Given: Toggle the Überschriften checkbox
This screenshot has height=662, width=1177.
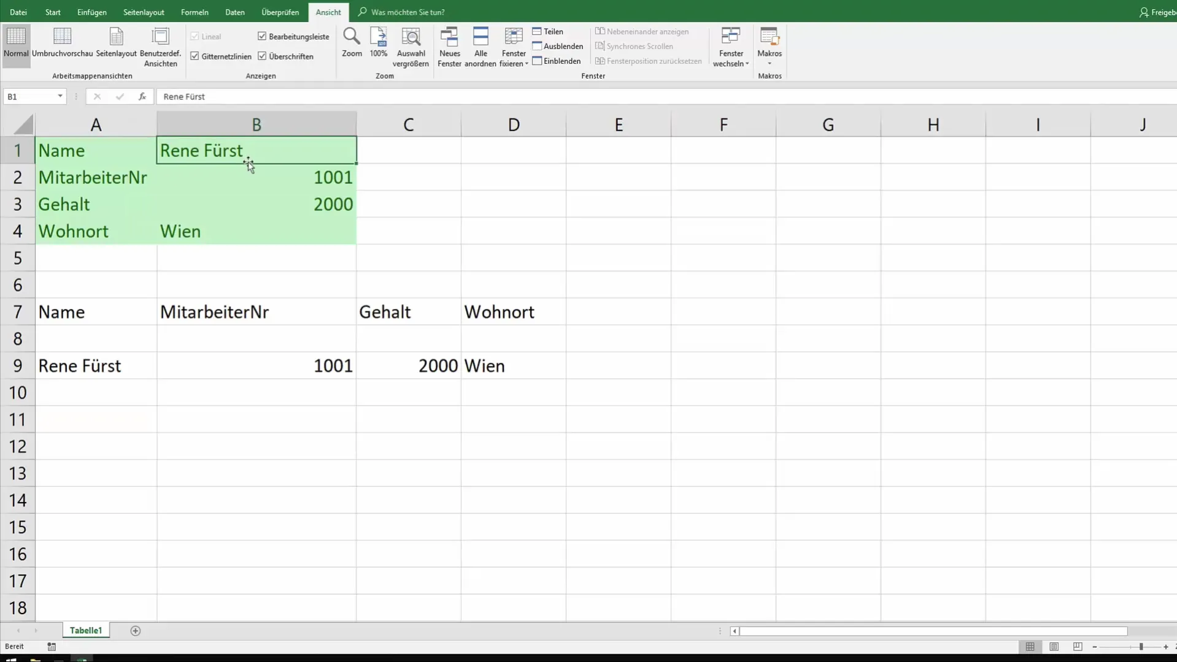Looking at the screenshot, I should point(262,56).
